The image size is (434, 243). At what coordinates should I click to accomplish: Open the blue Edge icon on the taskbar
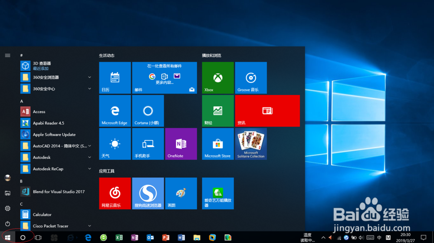click(88, 237)
